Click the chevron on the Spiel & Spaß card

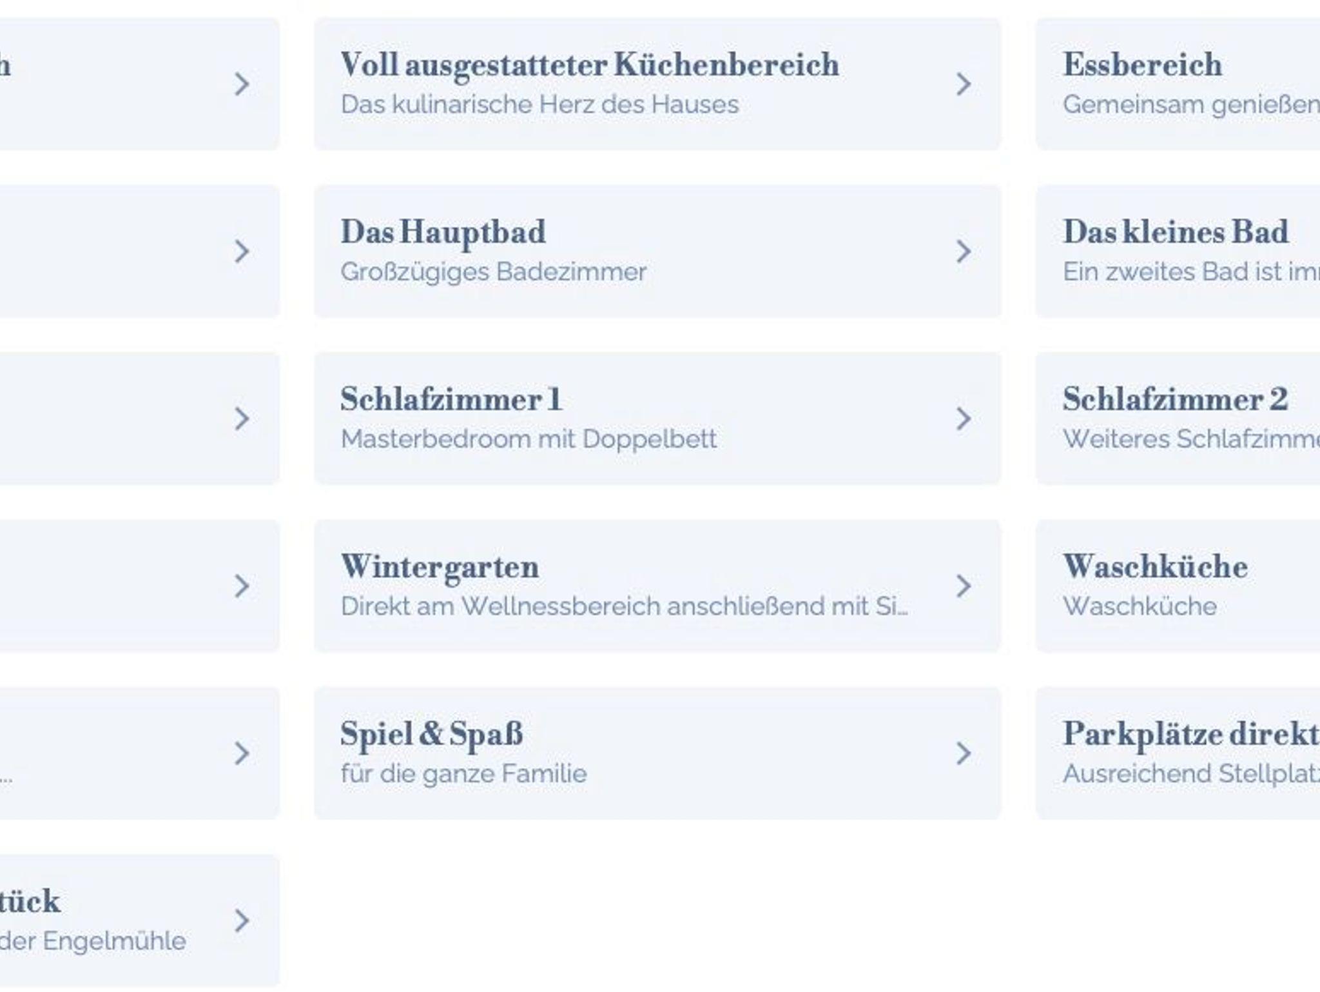pyautogui.click(x=964, y=753)
